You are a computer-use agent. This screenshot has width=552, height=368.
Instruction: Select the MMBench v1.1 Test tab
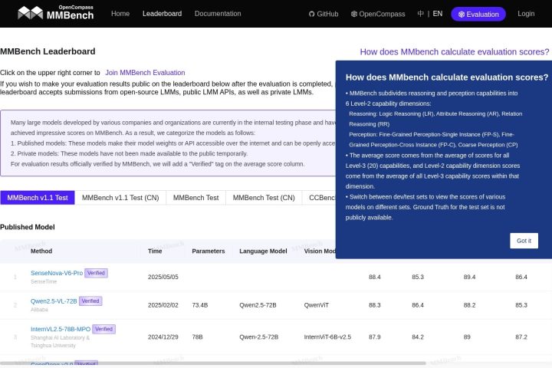pos(38,198)
